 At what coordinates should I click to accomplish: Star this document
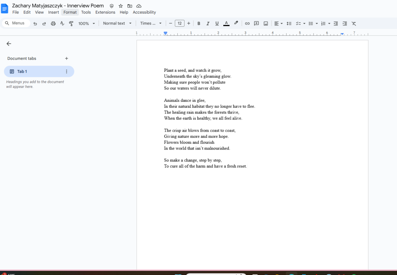[x=121, y=6]
